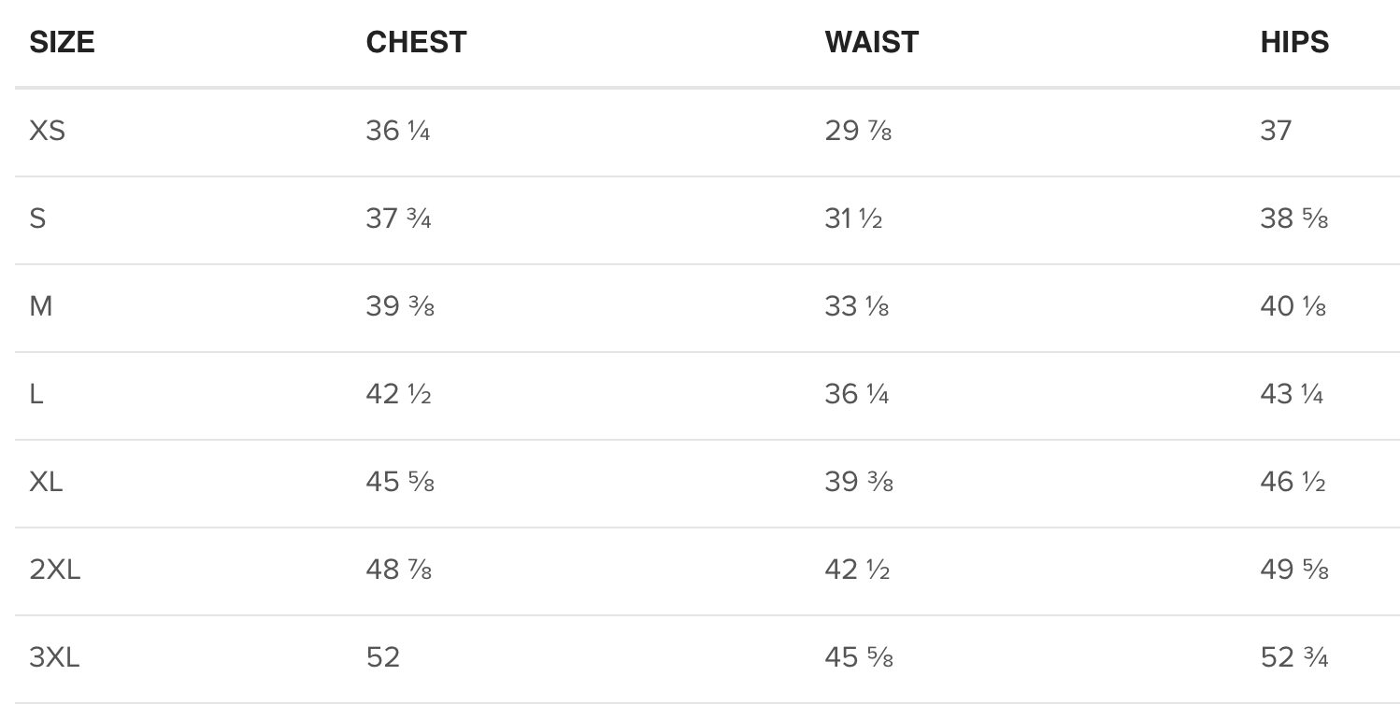Select the M size row label
The image size is (1400, 704).
click(x=41, y=306)
